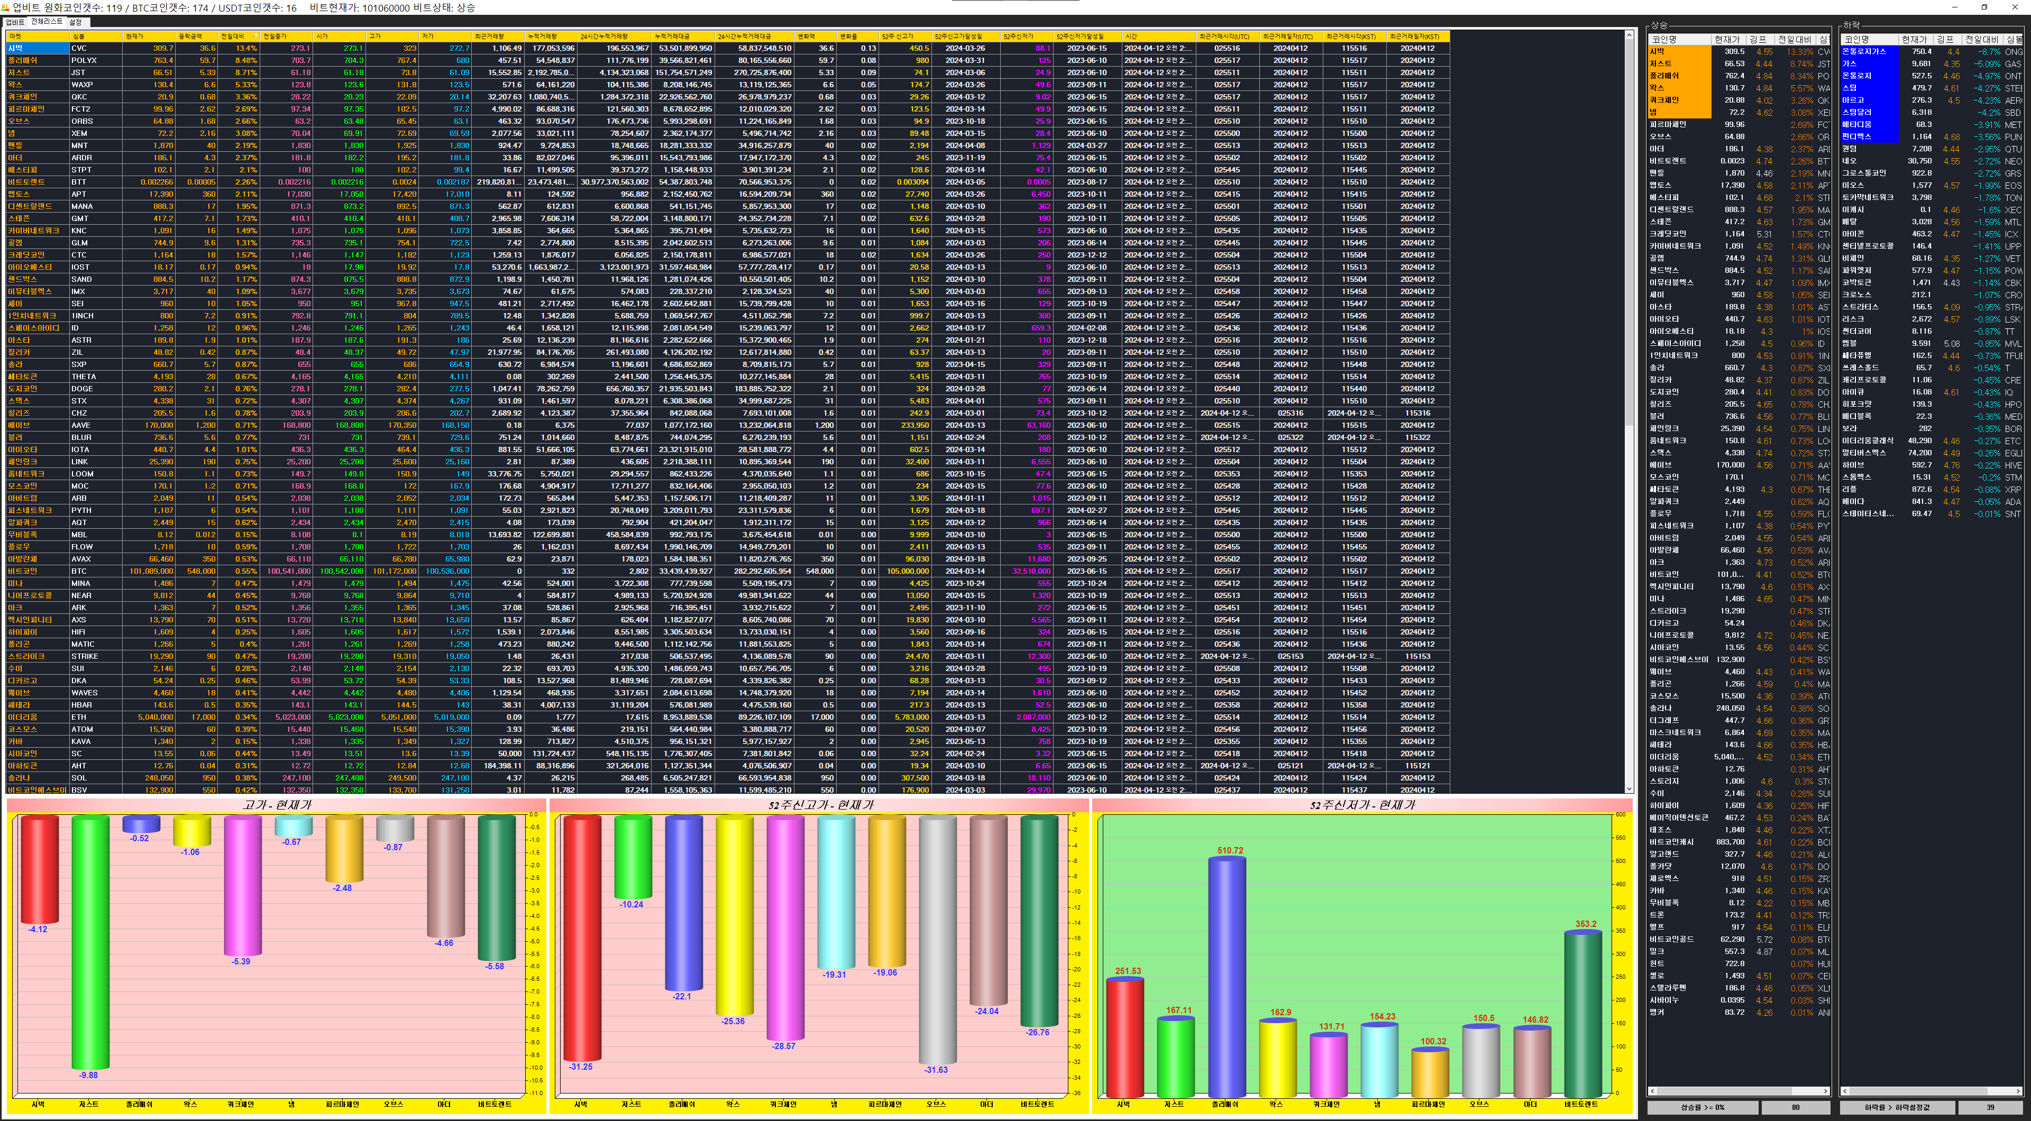Select 온톨로지가스 row in 하락 list
The width and height of the screenshot is (2031, 1121).
(1864, 51)
